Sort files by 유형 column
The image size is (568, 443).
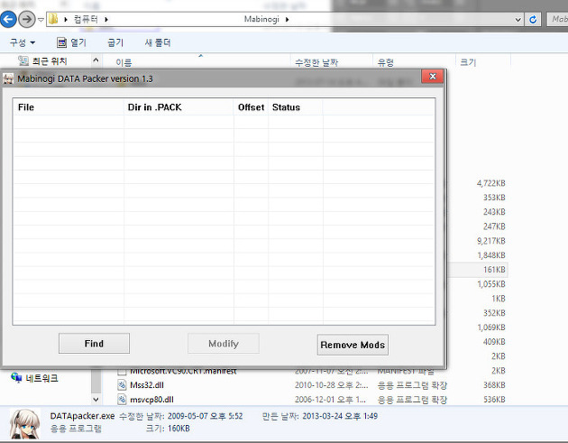coord(386,62)
